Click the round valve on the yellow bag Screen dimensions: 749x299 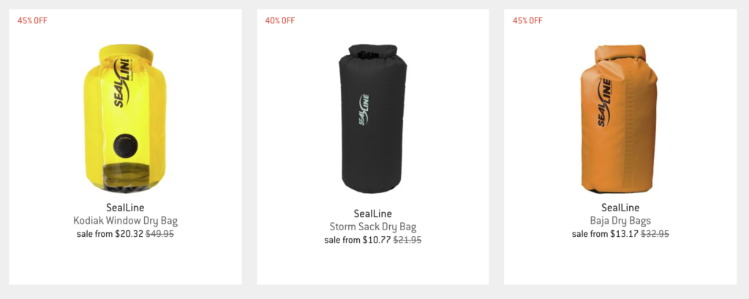point(125,147)
